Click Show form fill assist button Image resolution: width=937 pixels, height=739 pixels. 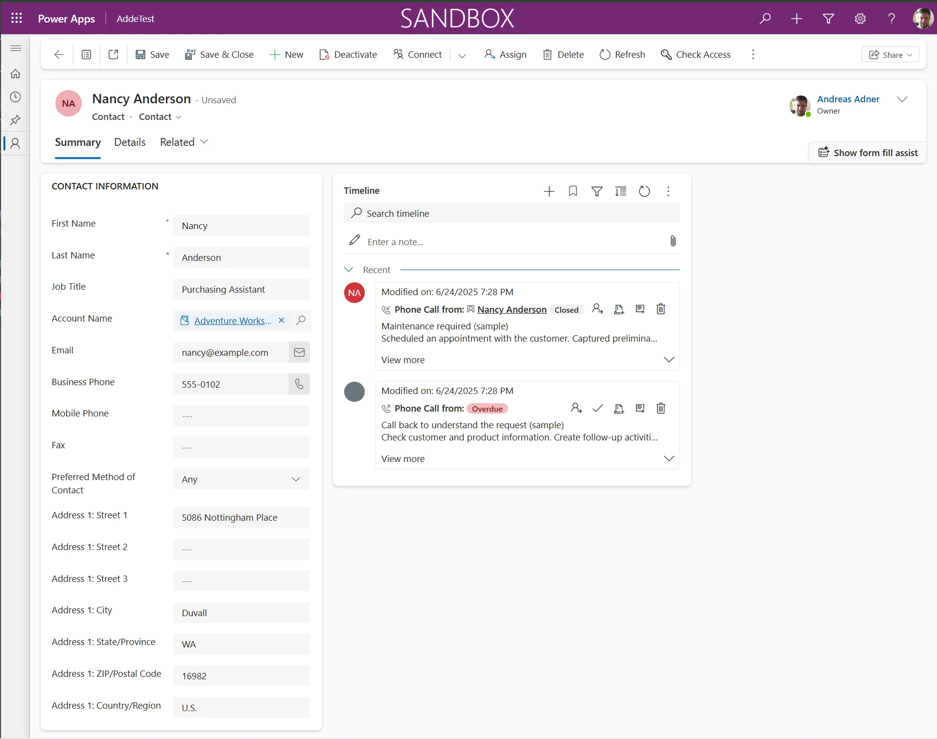(x=868, y=153)
